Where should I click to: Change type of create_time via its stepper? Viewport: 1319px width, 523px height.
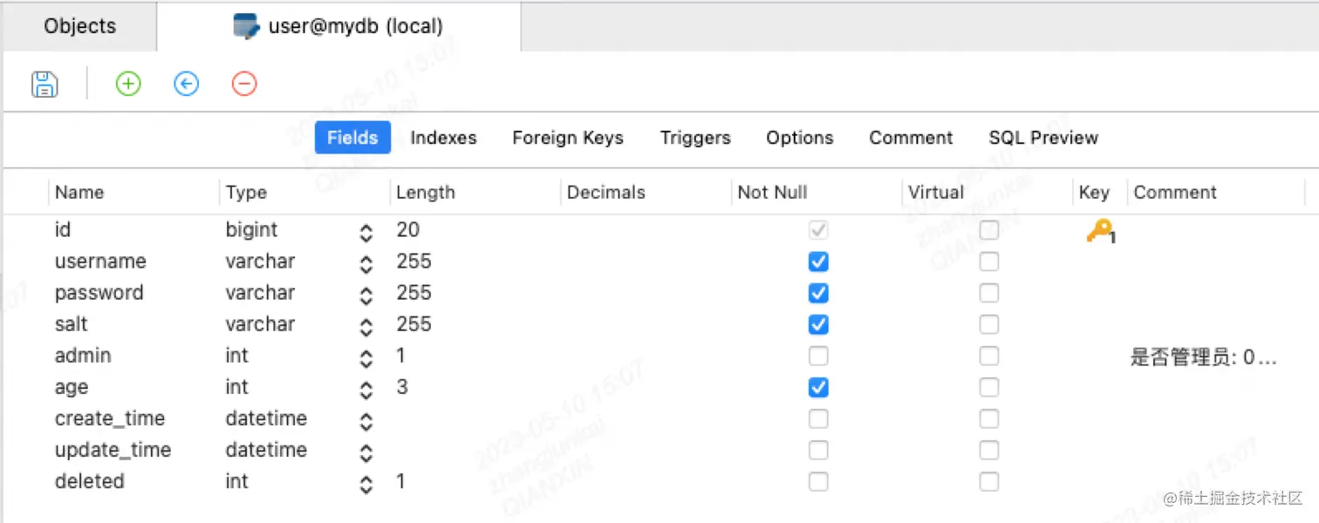tap(366, 419)
